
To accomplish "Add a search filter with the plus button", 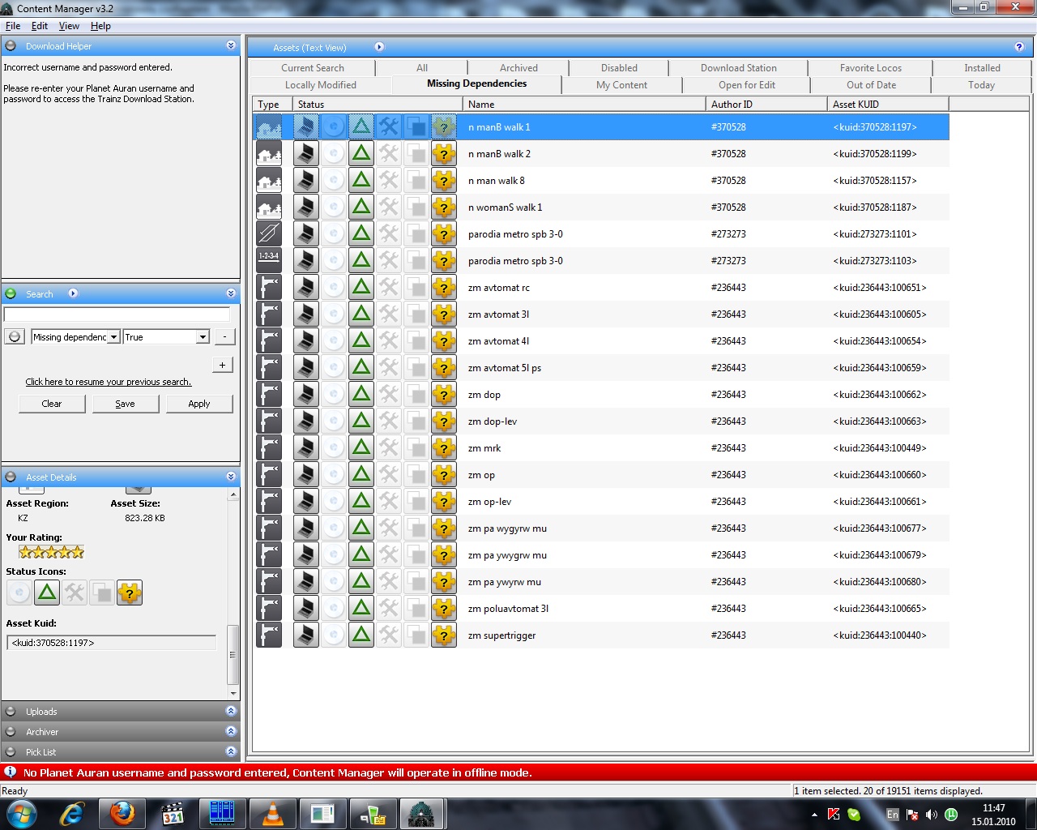I will pyautogui.click(x=222, y=365).
